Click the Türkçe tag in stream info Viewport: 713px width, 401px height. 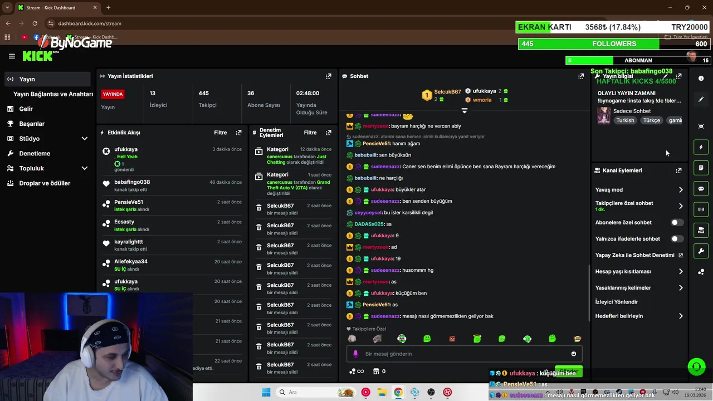tap(651, 120)
